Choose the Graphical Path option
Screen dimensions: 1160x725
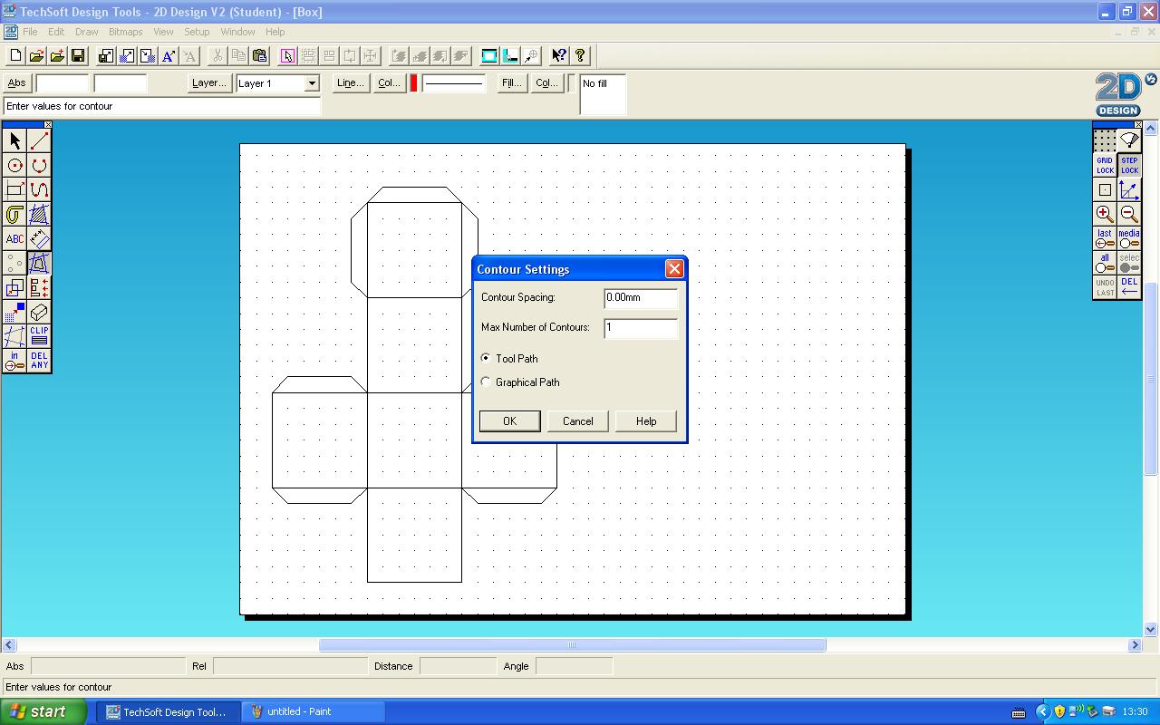tap(486, 382)
